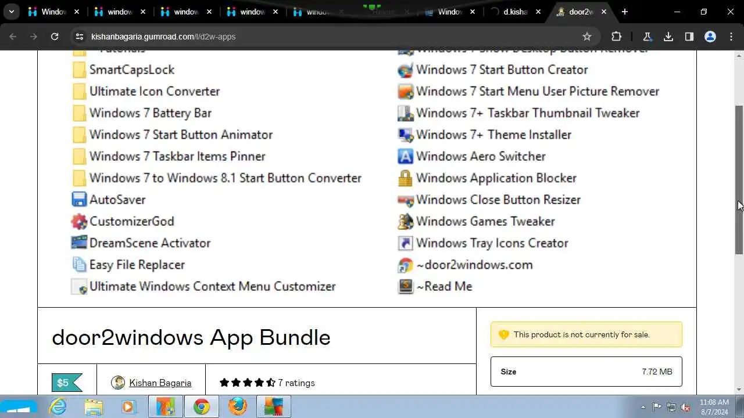744x418 pixels.
Task: Click the door2windows App Bundle heading
Action: coord(191,337)
